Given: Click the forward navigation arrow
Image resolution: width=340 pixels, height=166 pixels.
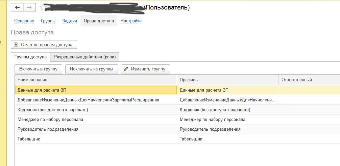Looking at the screenshot, I should [x=29, y=7].
